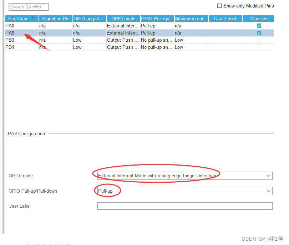Image resolution: width=289 pixels, height=245 pixels.
Task: Enable Show only Modified Pins checkbox
Action: point(219,6)
